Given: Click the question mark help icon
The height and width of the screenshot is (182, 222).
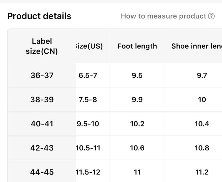Looking at the screenshot, I should (211, 16).
